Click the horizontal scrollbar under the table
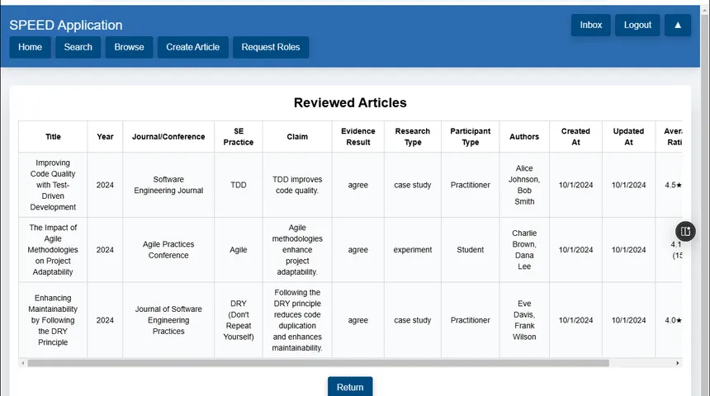The height and width of the screenshot is (396, 710). [319, 363]
